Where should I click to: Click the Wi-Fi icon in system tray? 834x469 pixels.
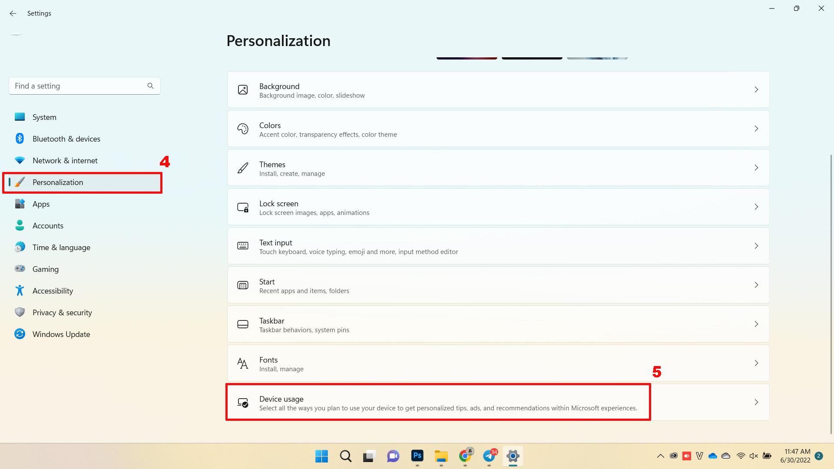[741, 456]
